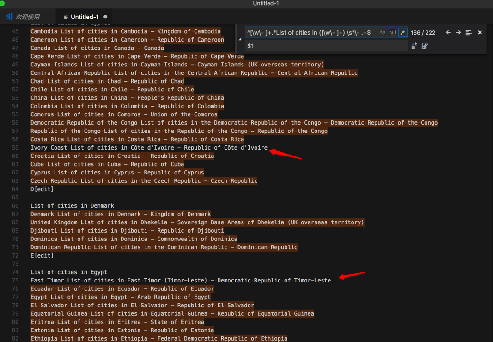
Task: Click the Chile line of text
Action: 112,90
